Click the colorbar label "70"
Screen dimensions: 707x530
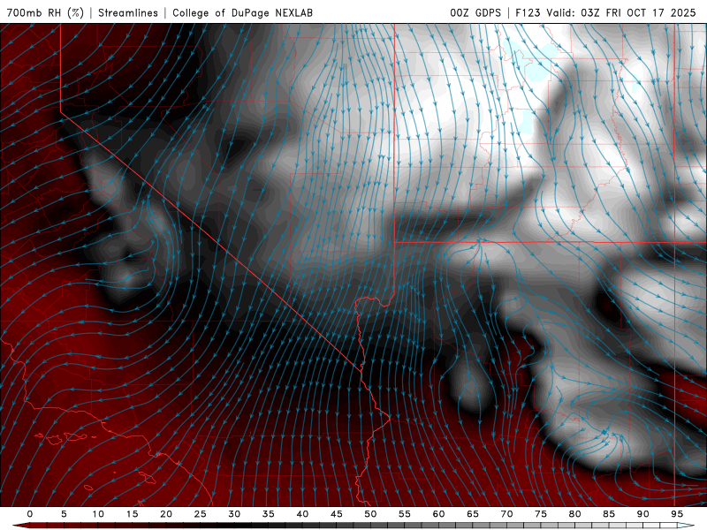506,514
